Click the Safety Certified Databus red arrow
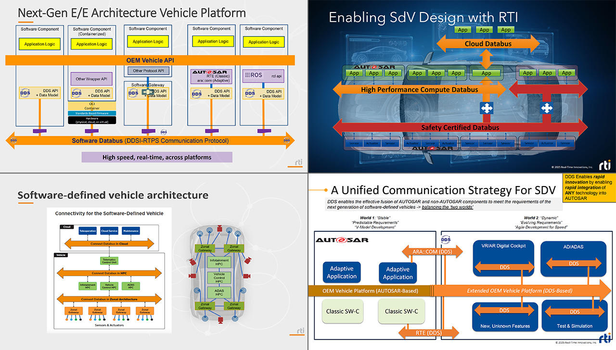Image resolution: width=616 pixels, height=350 pixels. coord(460,127)
